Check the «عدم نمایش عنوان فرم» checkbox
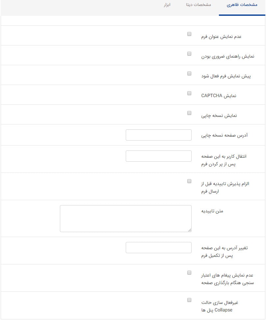 189,34
